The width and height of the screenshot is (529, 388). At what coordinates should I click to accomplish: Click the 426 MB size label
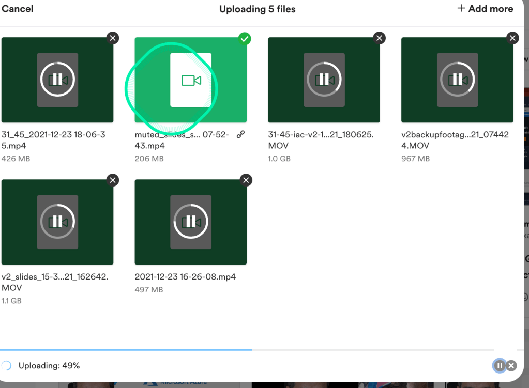16,159
